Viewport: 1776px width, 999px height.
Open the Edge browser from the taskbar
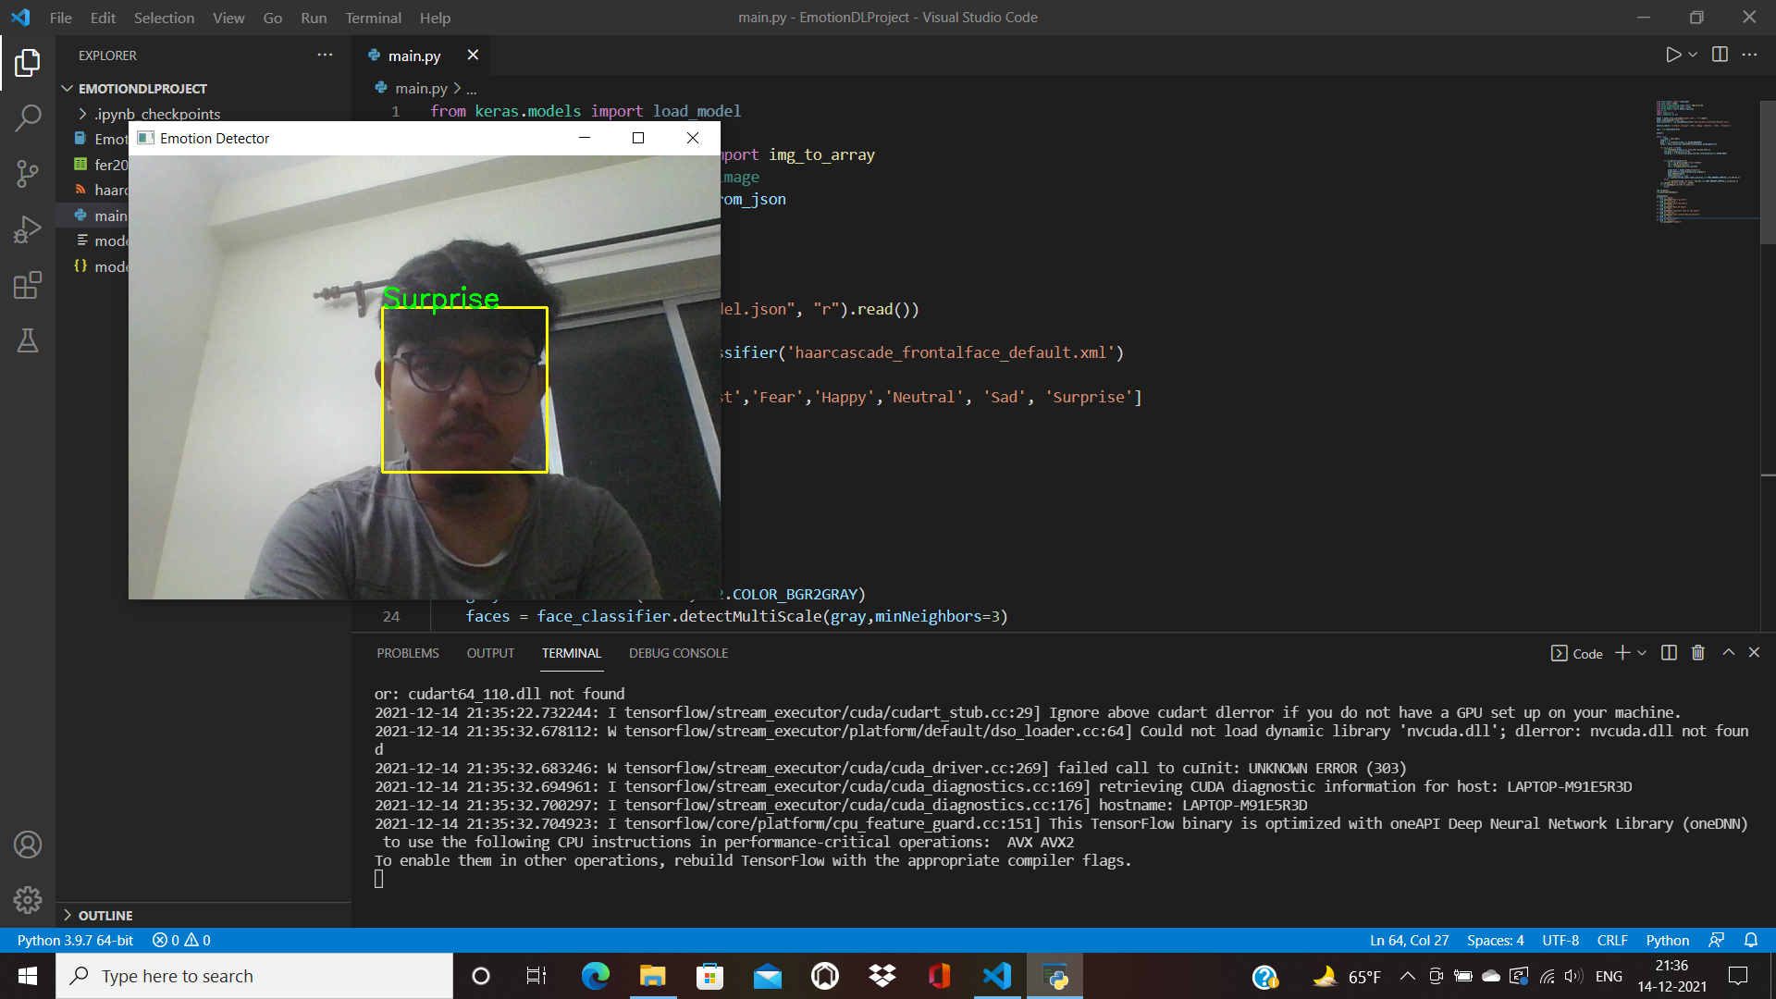[x=595, y=976]
